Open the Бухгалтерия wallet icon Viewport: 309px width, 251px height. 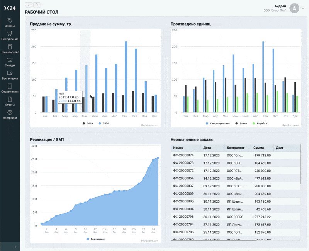[10, 73]
